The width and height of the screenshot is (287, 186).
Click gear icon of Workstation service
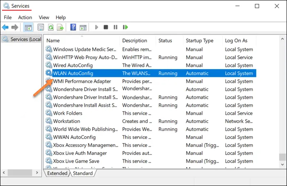(x=49, y=121)
